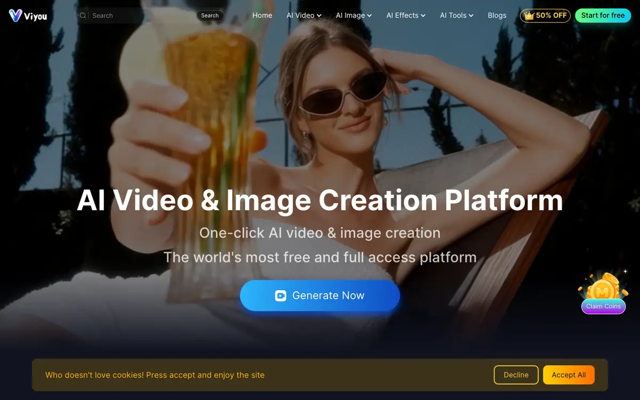The image size is (640, 400).
Task: Click "The world's most free and full access platform"
Action: [320, 257]
